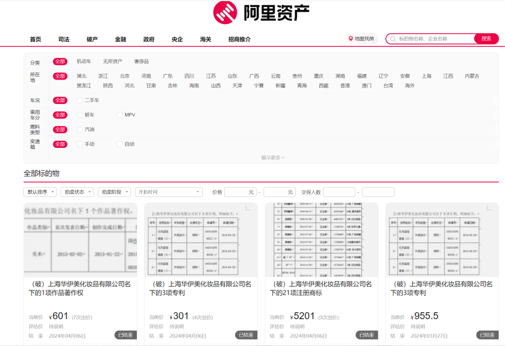The image size is (505, 346).
Task: Filter location by 黑龙江
Action: (x=84, y=86)
